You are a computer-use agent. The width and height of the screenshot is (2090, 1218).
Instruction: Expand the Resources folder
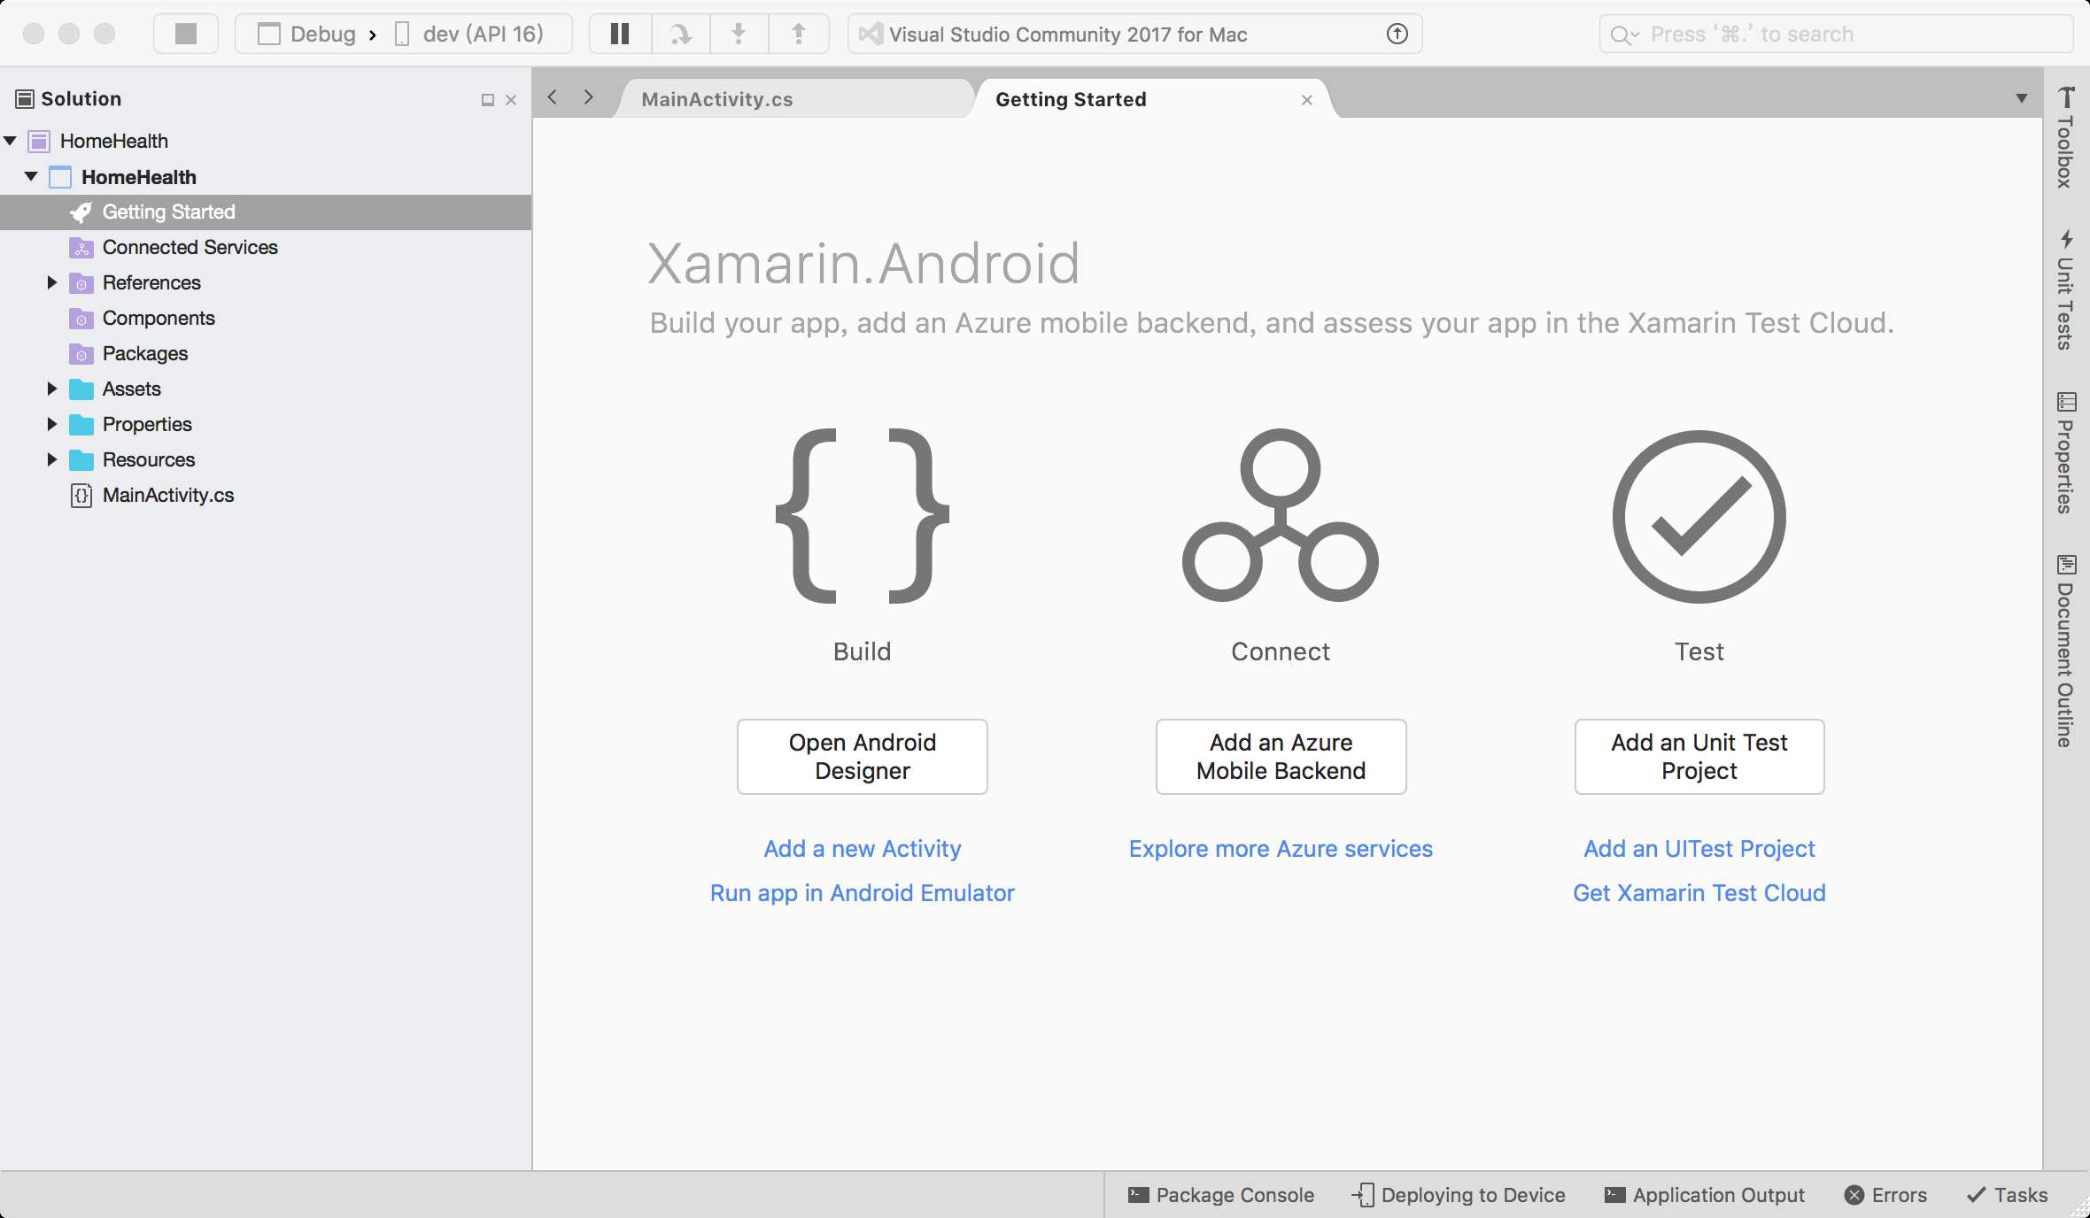[x=51, y=459]
